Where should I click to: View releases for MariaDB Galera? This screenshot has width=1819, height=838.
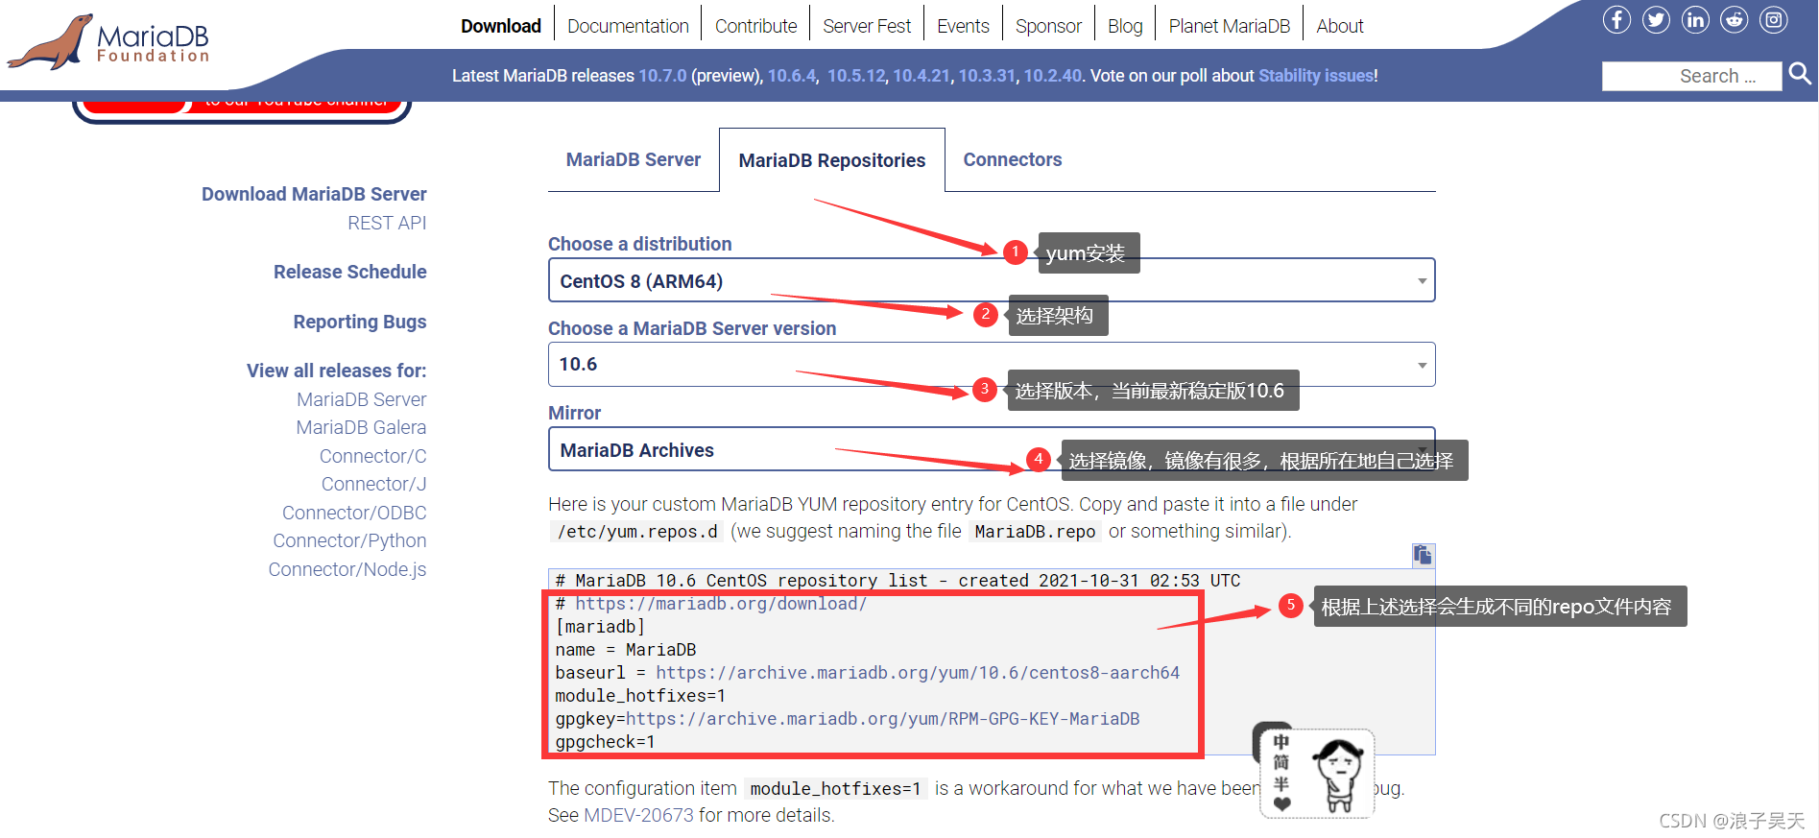coord(361,427)
